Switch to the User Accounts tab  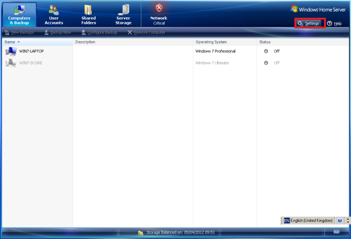pos(54,15)
